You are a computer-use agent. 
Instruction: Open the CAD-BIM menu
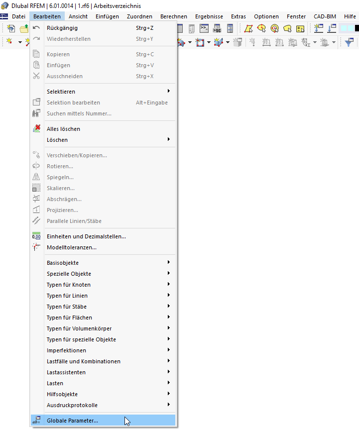tap(325, 16)
